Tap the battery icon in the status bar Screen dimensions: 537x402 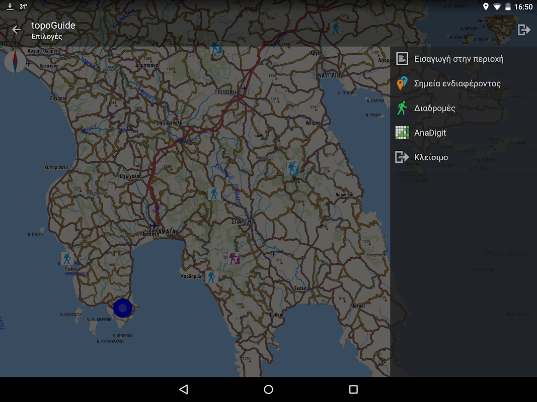508,7
